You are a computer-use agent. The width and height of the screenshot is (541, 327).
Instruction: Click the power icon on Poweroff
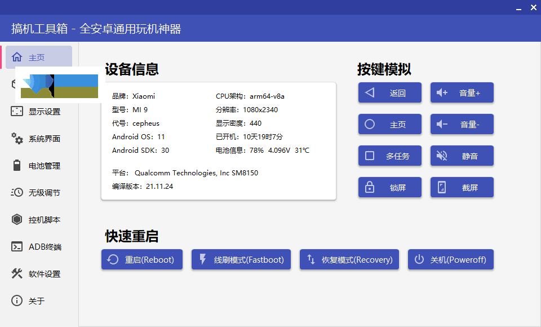point(419,259)
